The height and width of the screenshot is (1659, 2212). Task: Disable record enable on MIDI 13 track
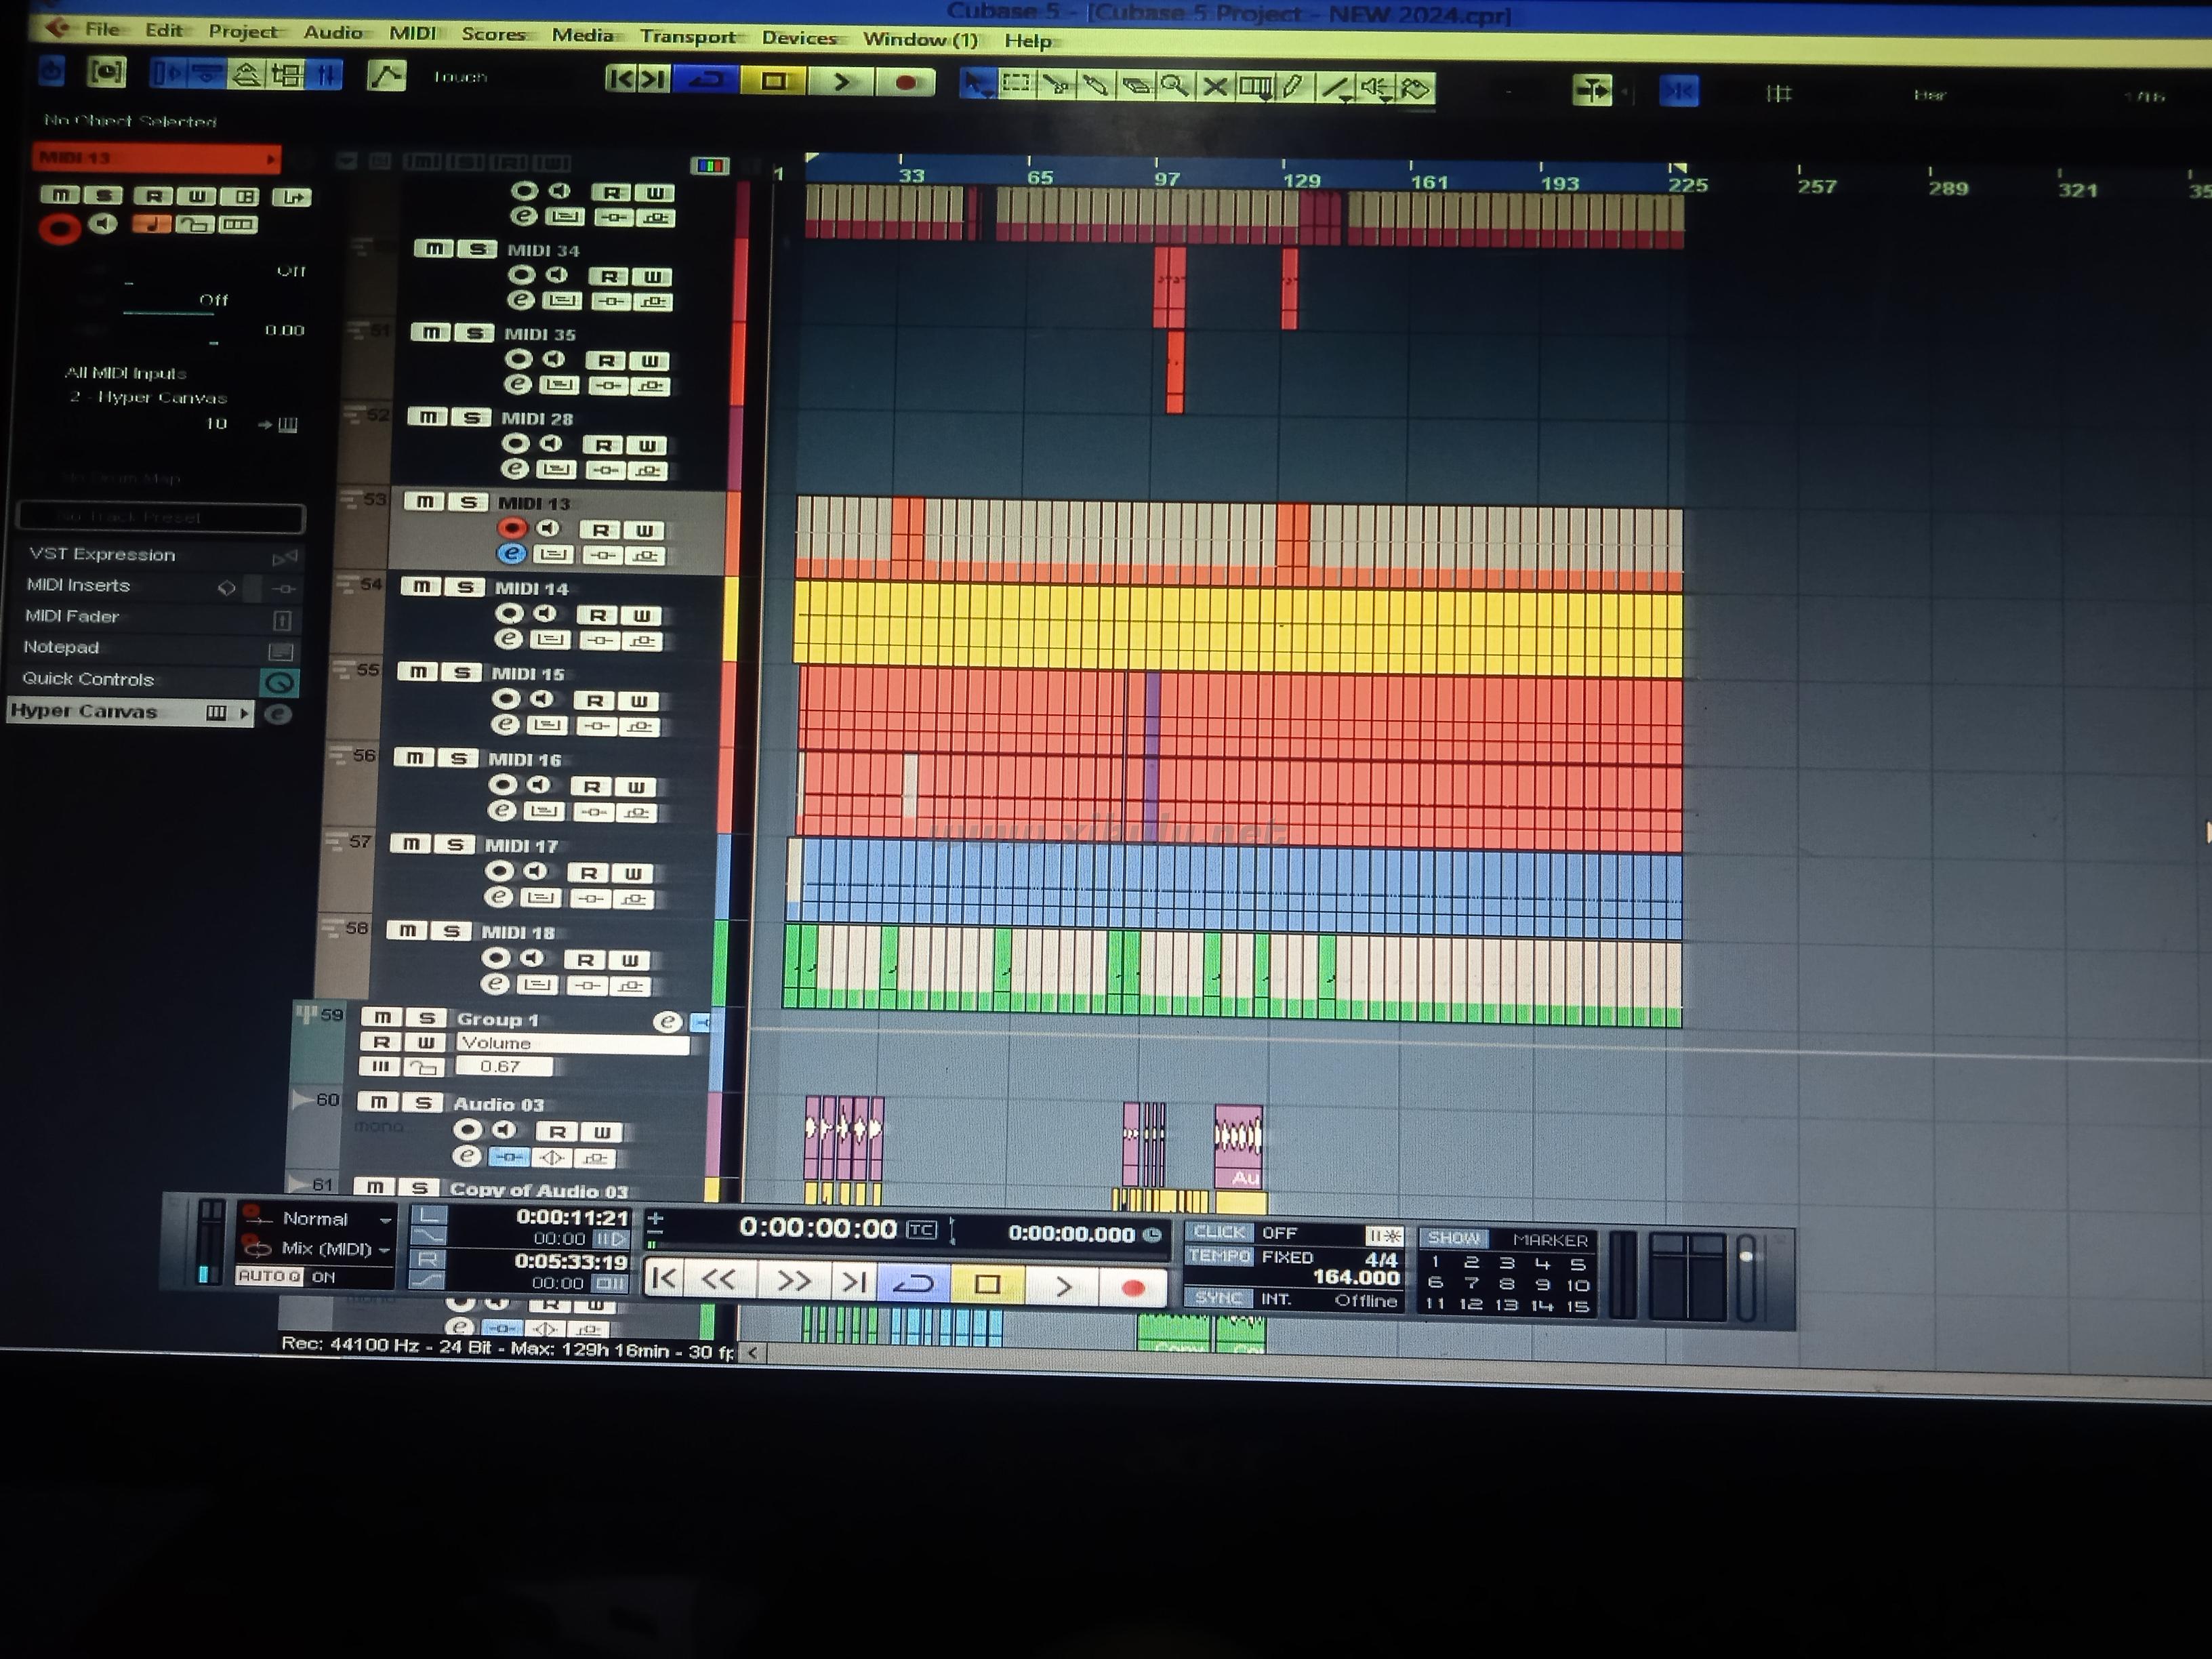coord(512,528)
